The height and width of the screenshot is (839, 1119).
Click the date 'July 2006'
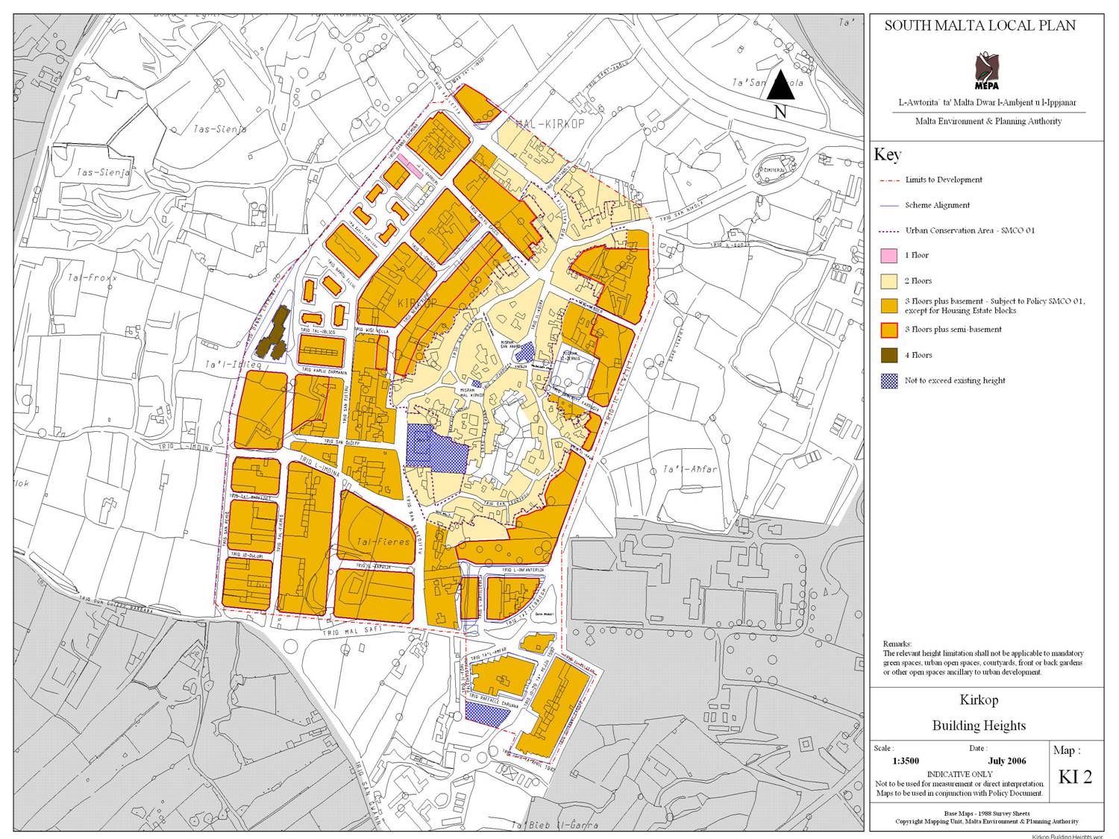1006,761
